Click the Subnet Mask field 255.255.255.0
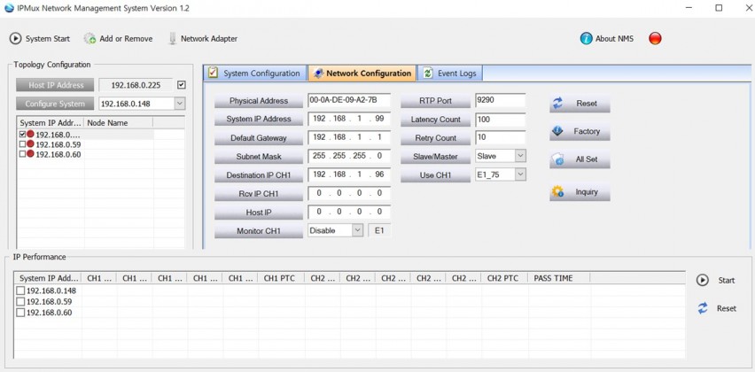 click(x=349, y=156)
